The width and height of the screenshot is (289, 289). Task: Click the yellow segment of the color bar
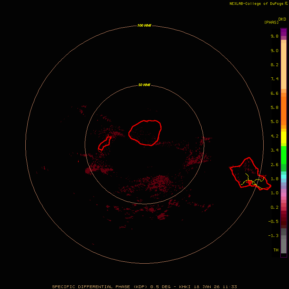pos(284,137)
